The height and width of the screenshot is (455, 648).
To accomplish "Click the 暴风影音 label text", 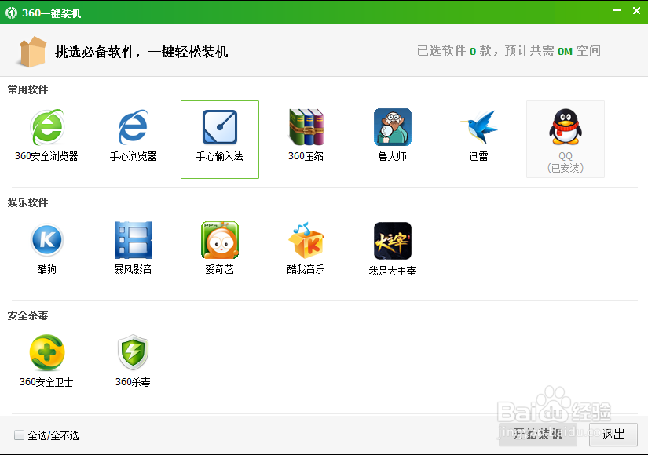I will point(133,269).
